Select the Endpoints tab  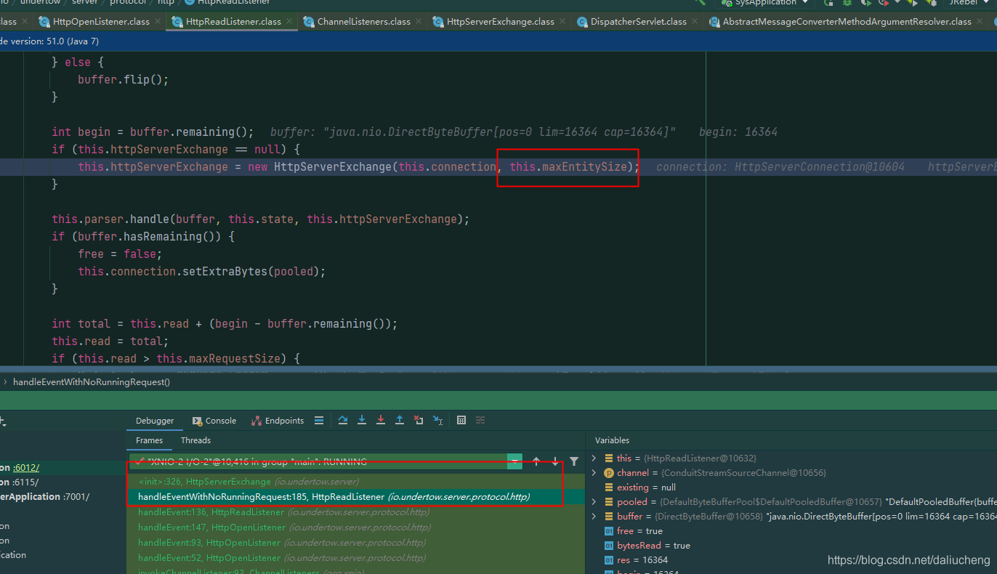(x=278, y=421)
